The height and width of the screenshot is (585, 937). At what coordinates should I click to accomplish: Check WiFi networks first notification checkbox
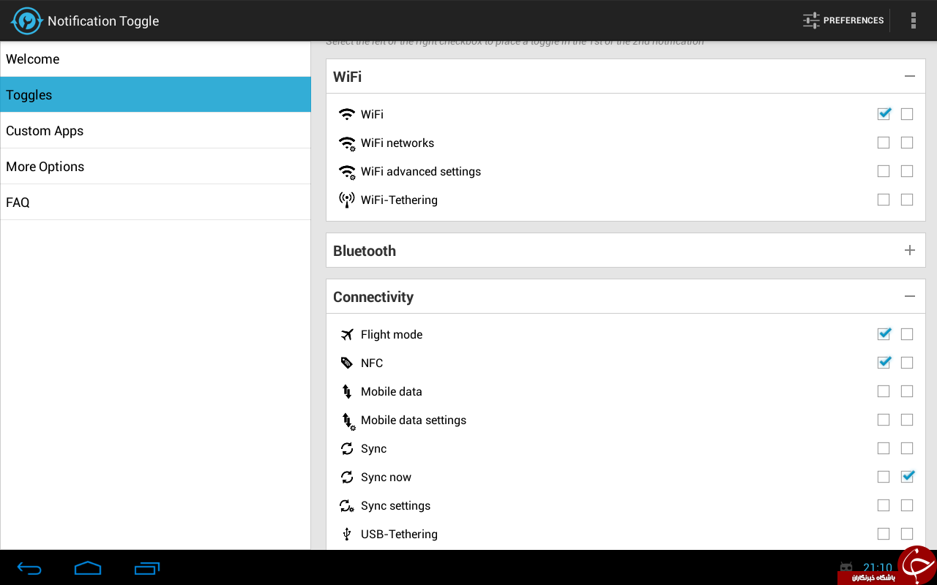[x=884, y=143]
